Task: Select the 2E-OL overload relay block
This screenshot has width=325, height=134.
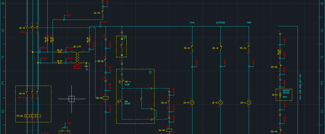Action: click(x=32, y=116)
